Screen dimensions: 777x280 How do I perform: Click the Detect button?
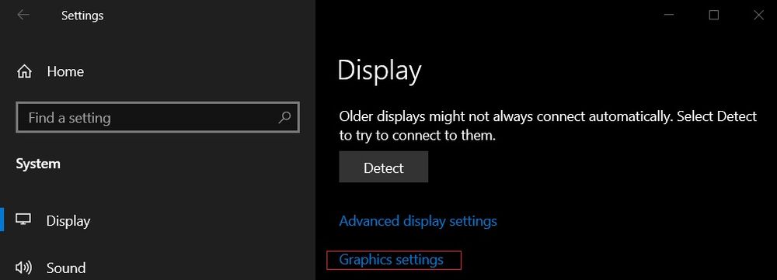pos(384,168)
